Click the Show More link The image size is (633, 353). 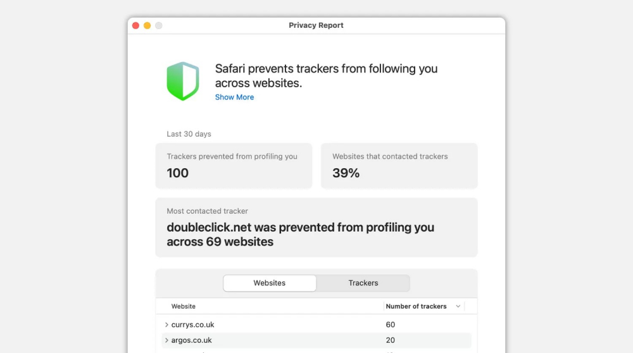click(234, 97)
